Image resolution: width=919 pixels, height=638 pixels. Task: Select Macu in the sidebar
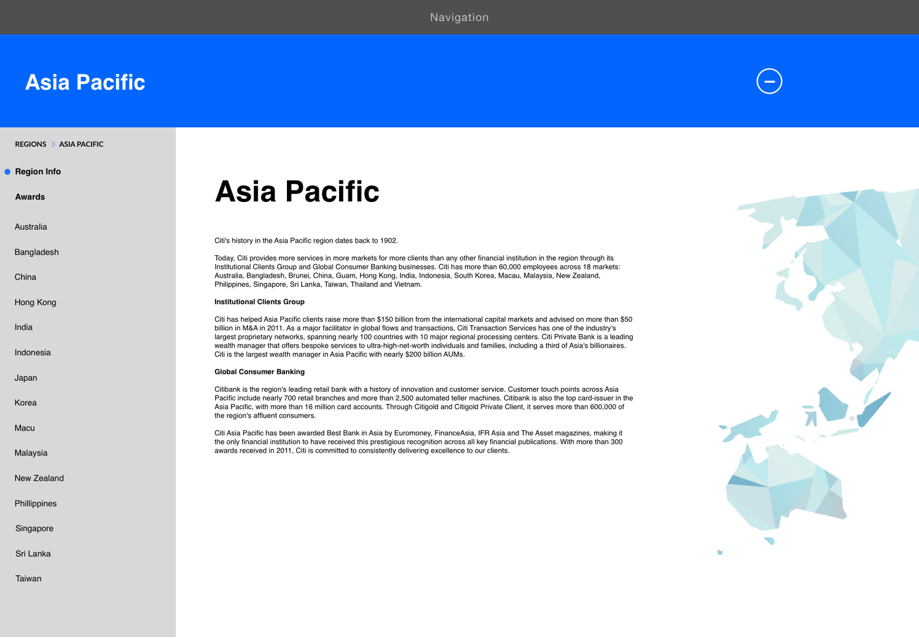(25, 429)
